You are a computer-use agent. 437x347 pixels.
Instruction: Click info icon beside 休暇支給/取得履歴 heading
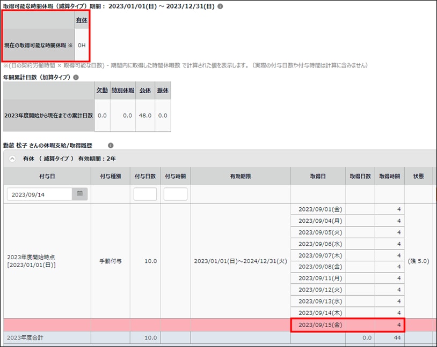pos(111,145)
